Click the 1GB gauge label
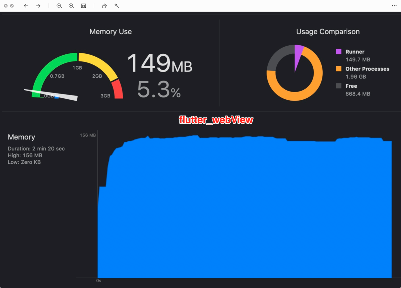 [x=77, y=68]
